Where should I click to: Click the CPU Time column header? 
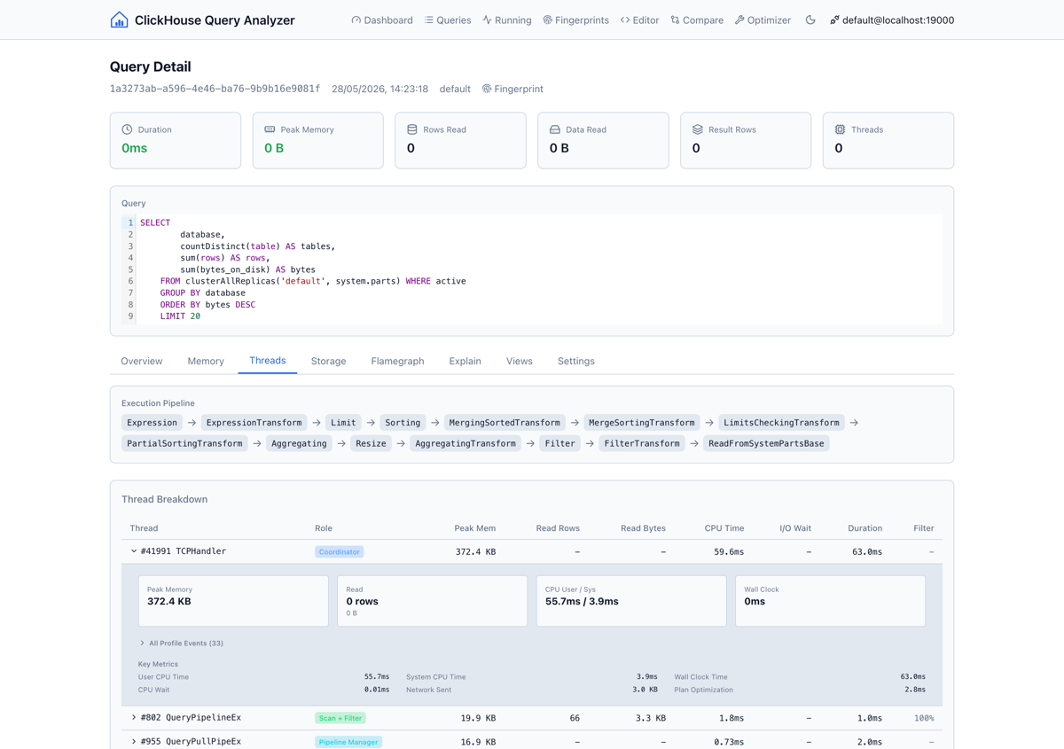point(724,528)
